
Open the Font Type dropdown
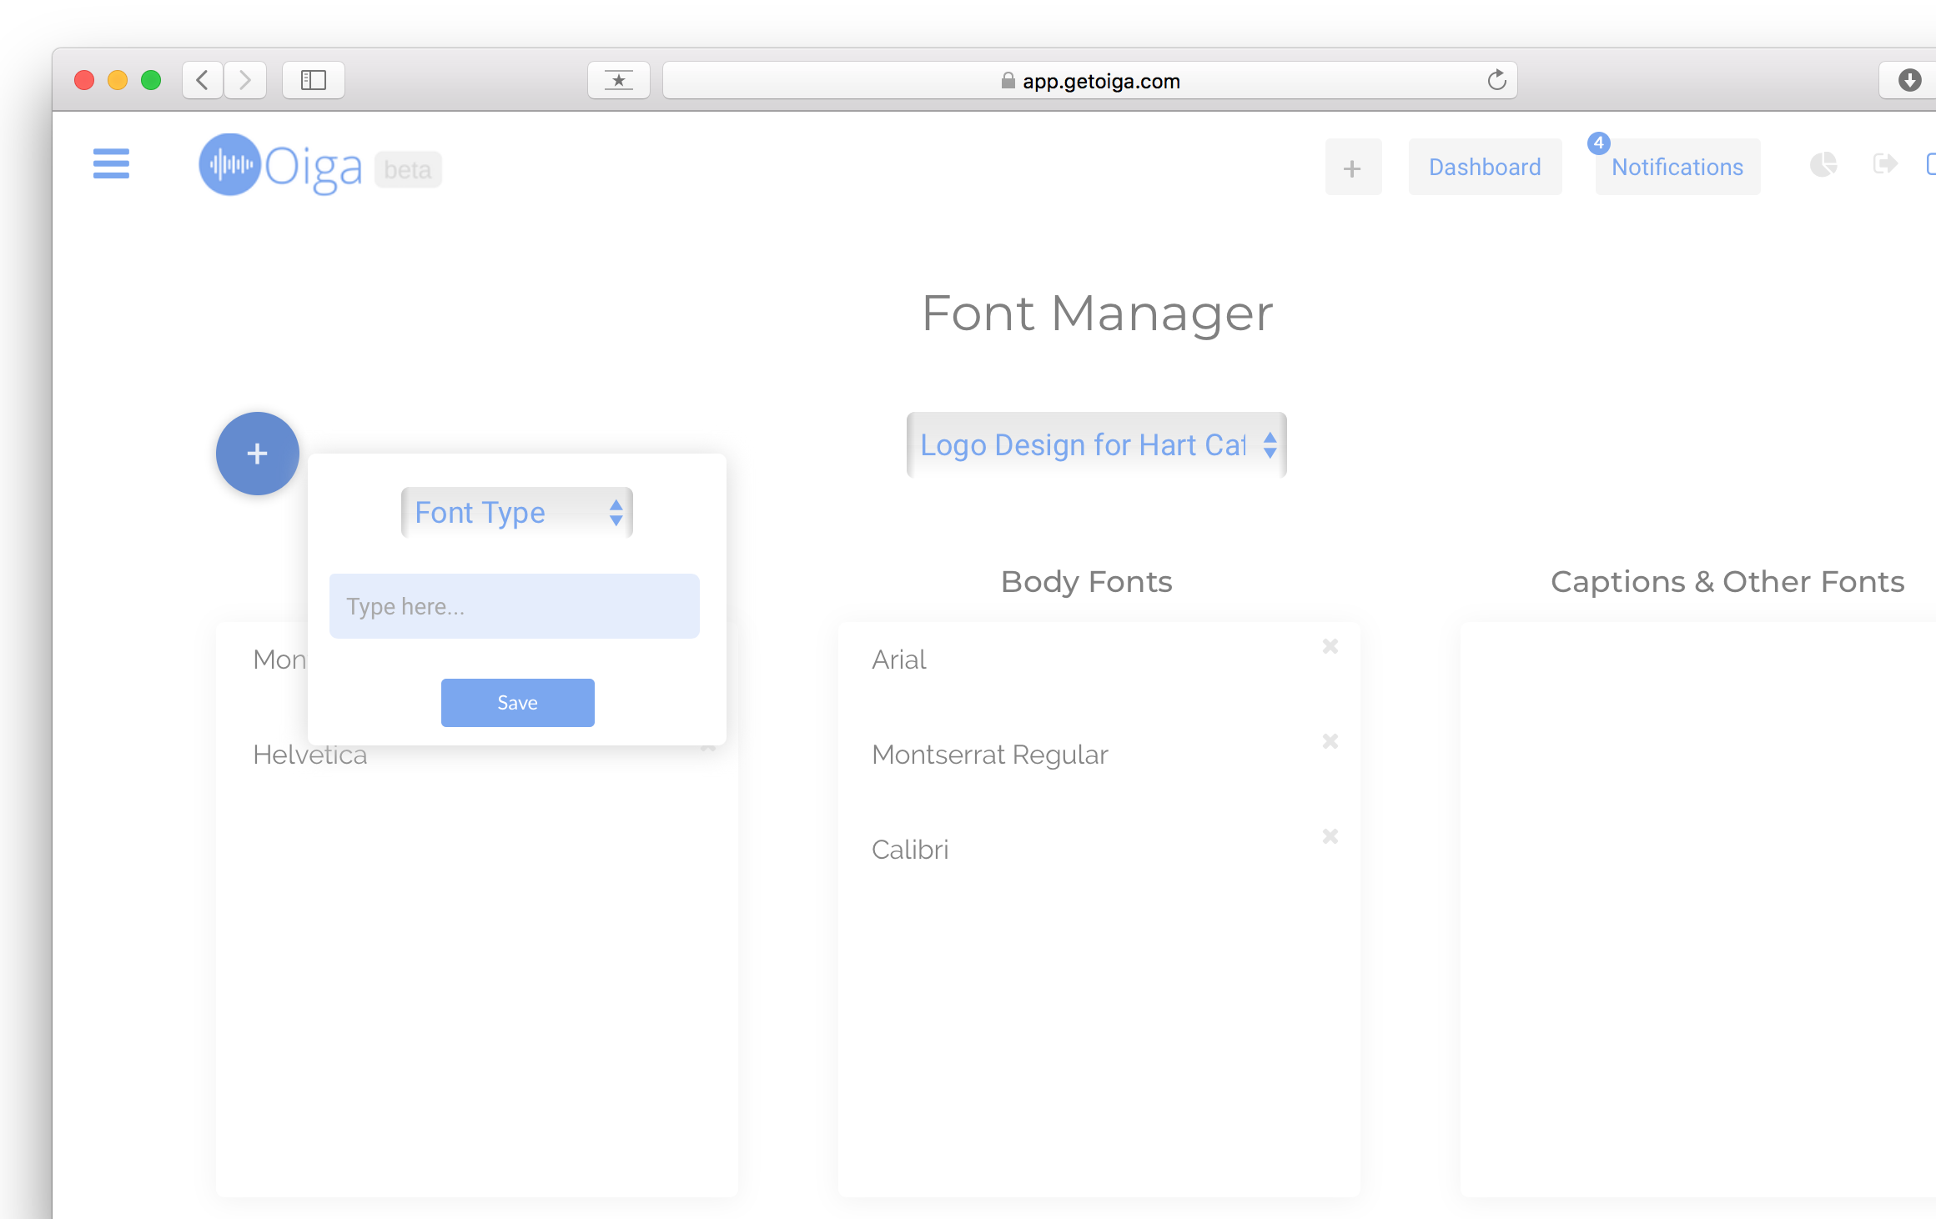516,513
